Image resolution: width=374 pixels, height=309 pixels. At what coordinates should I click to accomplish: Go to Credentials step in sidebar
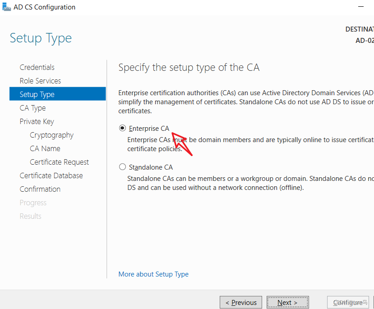[37, 67]
